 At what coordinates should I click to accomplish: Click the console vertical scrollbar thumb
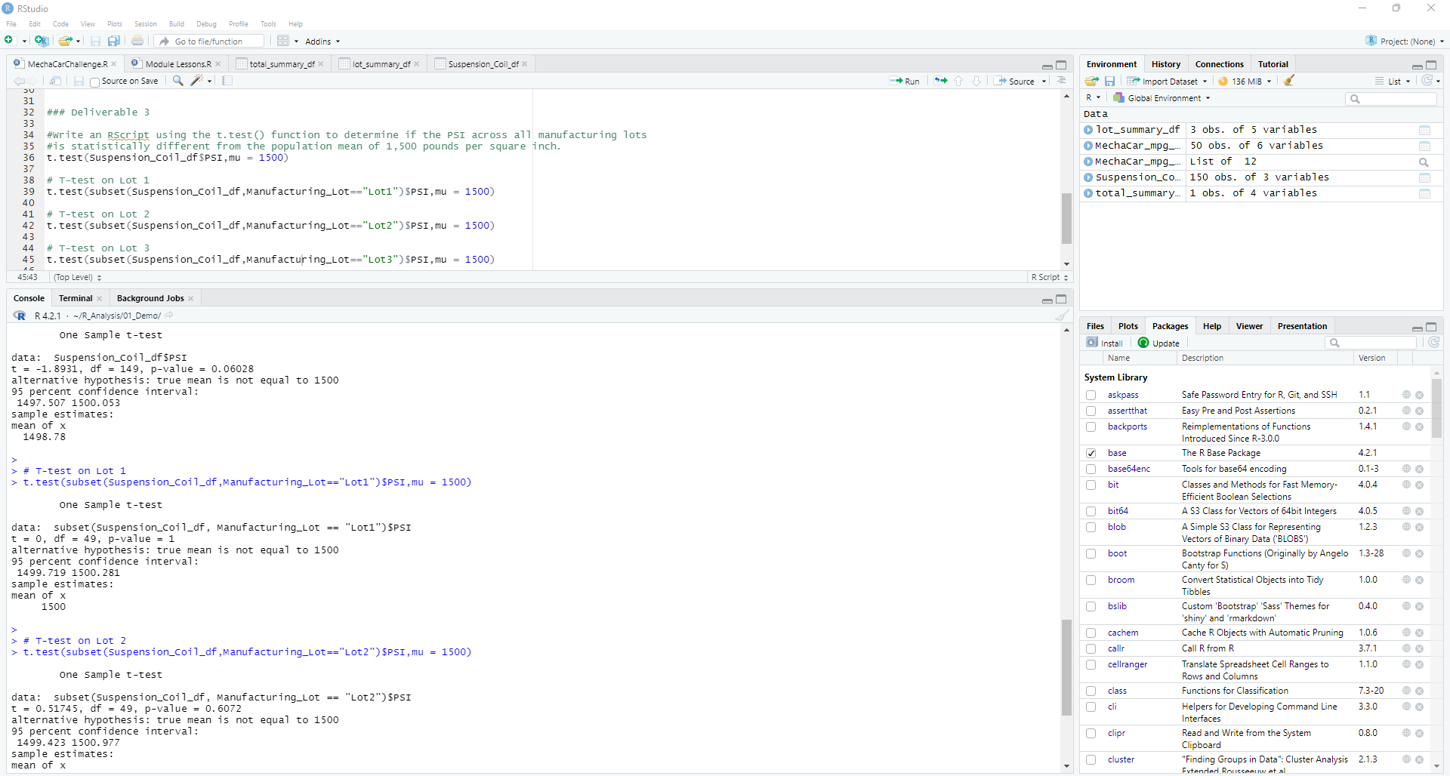pos(1066,667)
